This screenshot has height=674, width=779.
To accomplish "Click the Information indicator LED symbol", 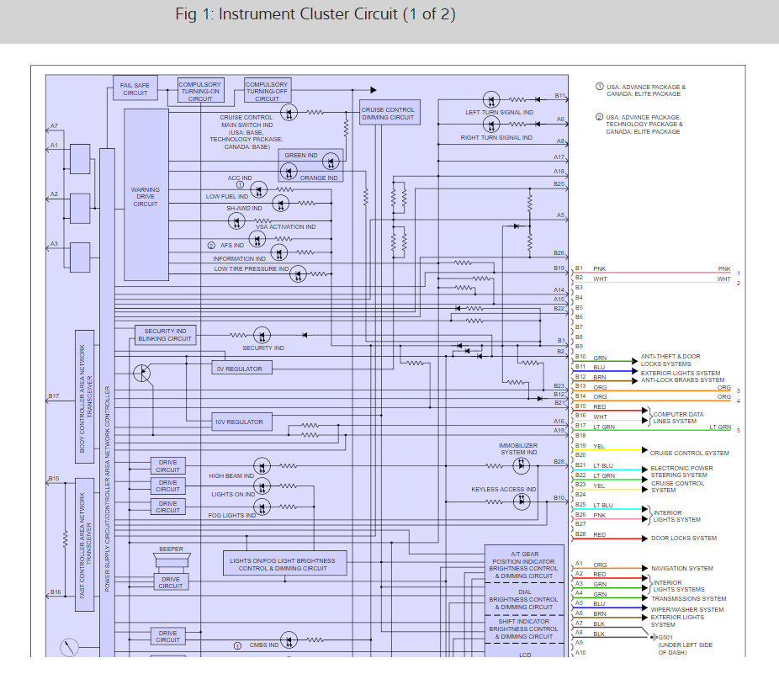I will [x=278, y=253].
